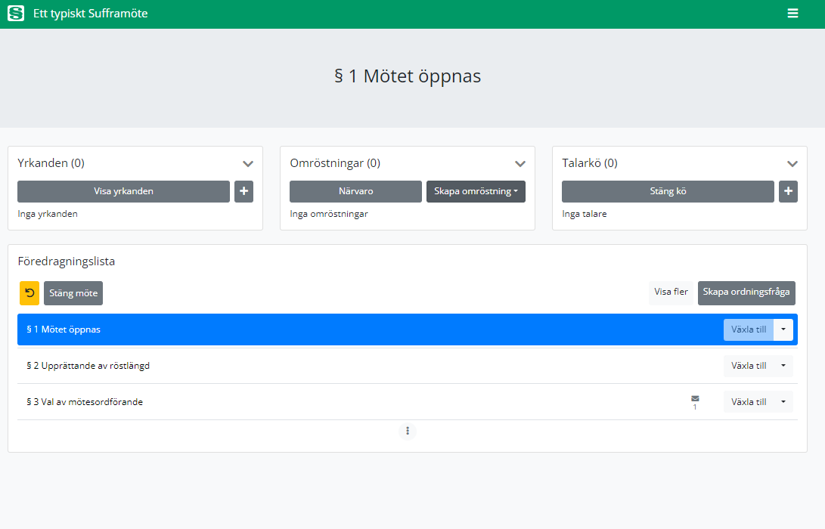The height and width of the screenshot is (529, 825).
Task: Add a new yrkande with plus icon
Action: point(243,191)
